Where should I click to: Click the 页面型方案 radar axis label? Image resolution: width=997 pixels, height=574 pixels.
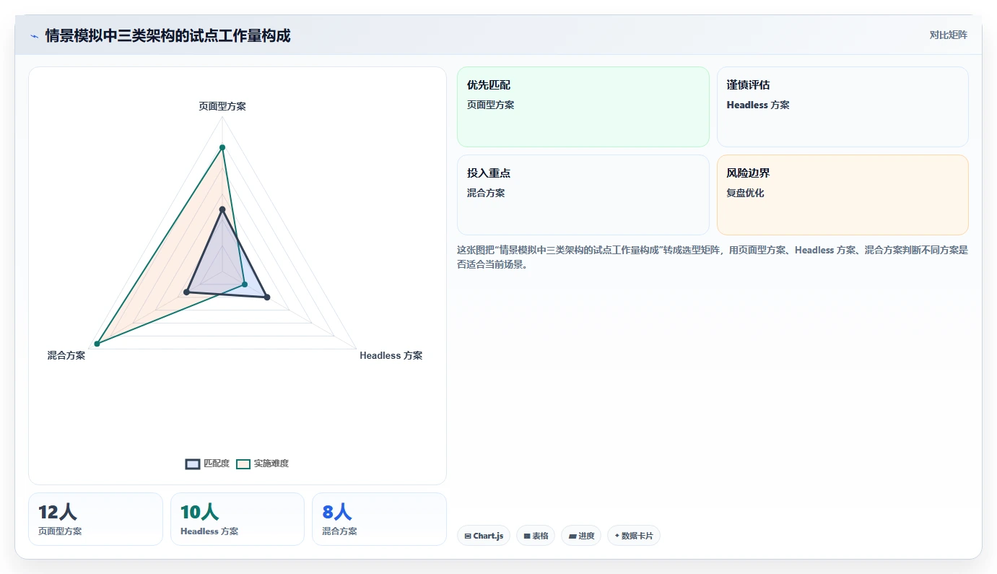tap(222, 106)
